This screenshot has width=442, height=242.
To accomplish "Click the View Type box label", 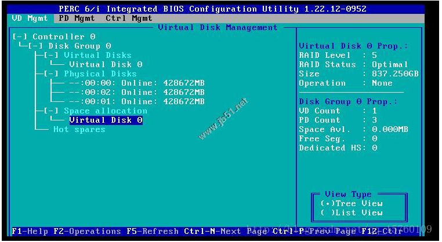I will (x=348, y=195).
